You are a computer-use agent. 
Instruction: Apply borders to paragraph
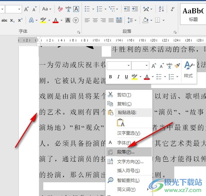coord(158,20)
